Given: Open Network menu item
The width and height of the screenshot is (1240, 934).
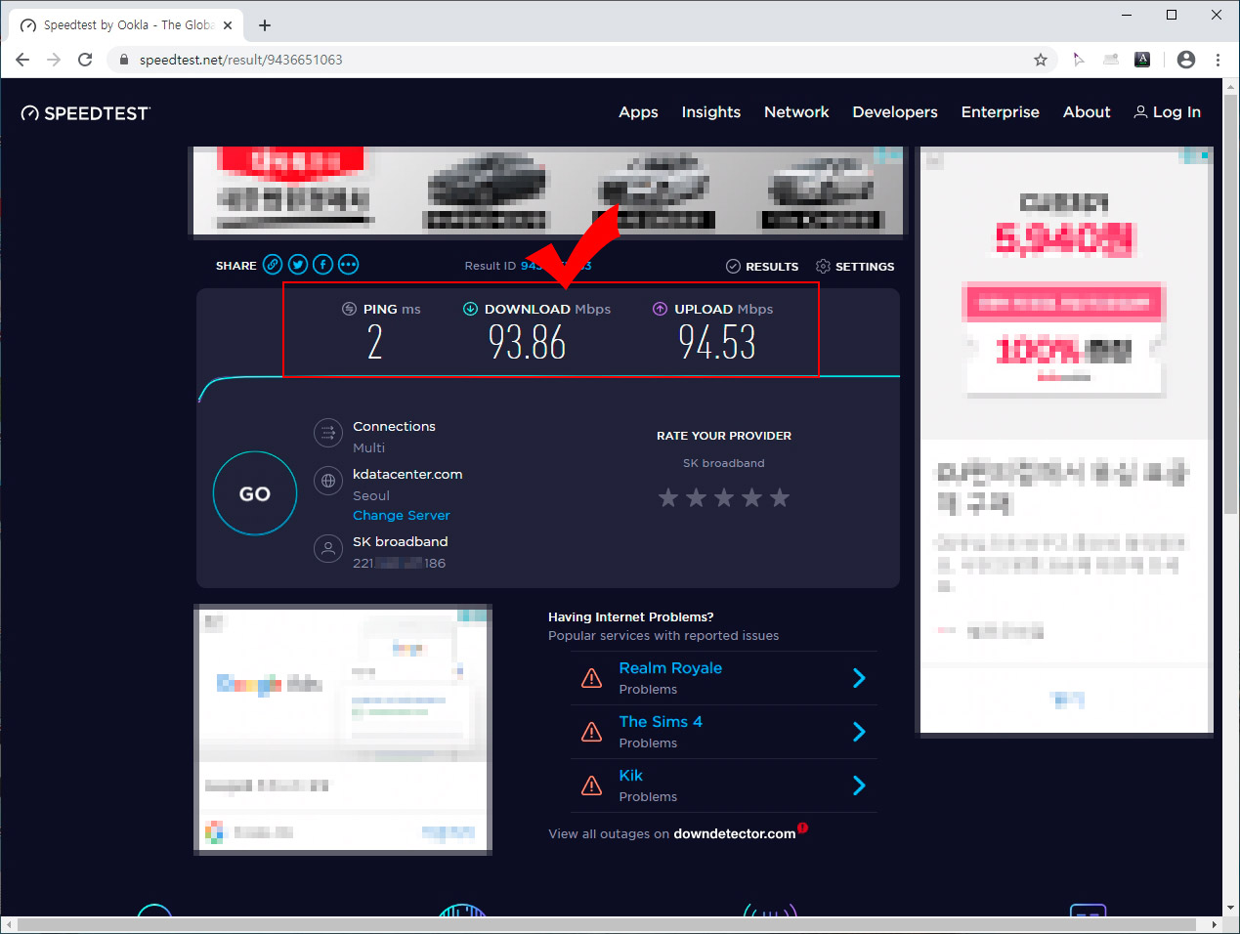Looking at the screenshot, I should 796,112.
